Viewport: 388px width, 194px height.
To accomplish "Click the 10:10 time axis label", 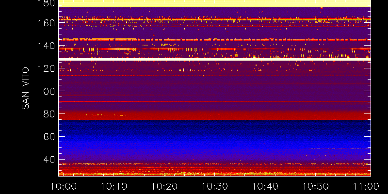I will coord(114,186).
